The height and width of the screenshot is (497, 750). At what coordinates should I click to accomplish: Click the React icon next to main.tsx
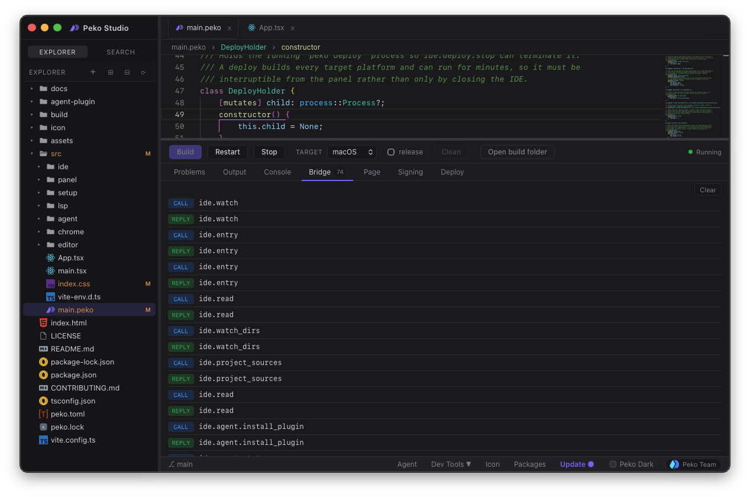pos(50,271)
